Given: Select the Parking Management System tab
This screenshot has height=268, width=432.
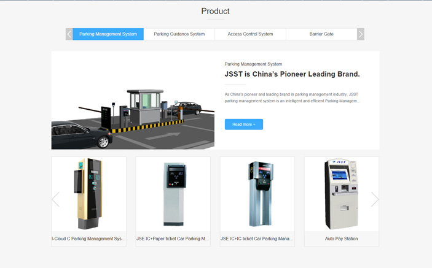Looking at the screenshot, I should tap(108, 34).
